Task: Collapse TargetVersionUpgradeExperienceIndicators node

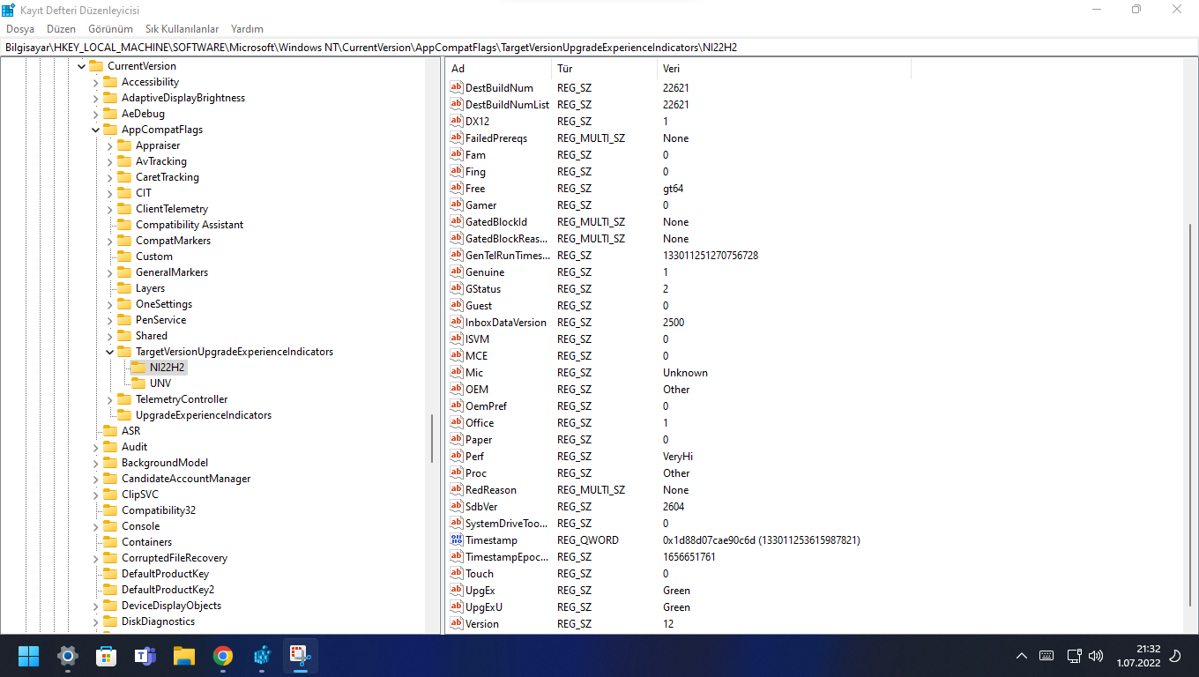Action: pyautogui.click(x=110, y=352)
